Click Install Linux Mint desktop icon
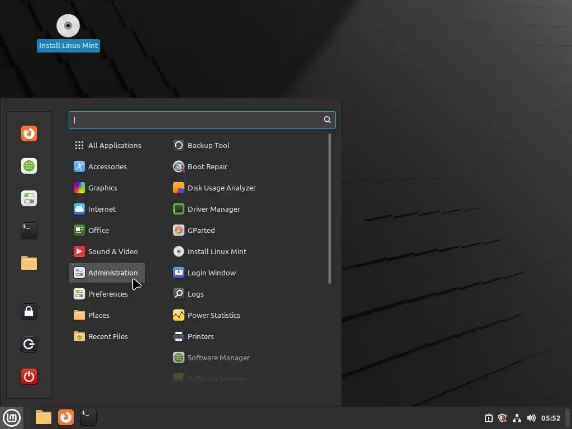This screenshot has height=429, width=572. click(x=68, y=33)
